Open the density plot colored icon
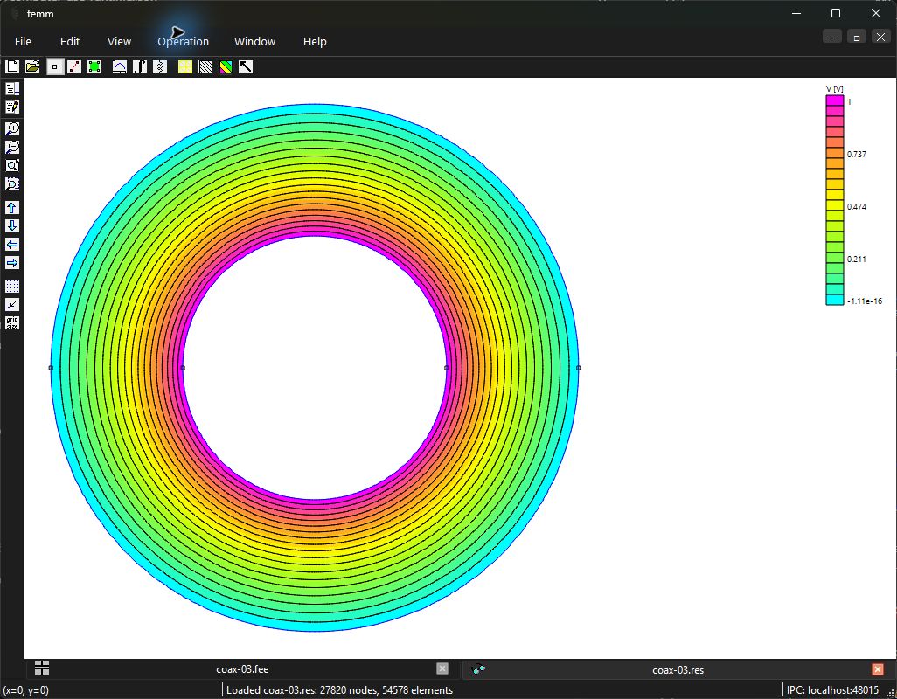This screenshot has width=897, height=699. coord(226,67)
